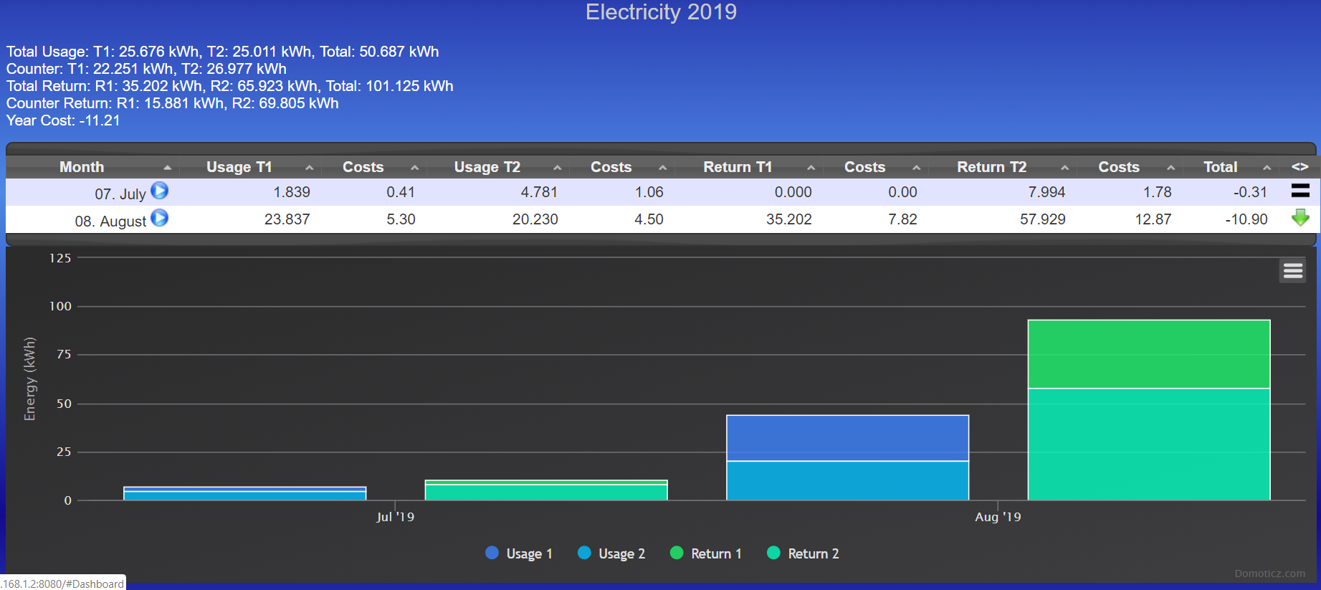Sort by Costs column after Return T2
Image resolution: width=1321 pixels, height=590 pixels.
coord(1119,167)
